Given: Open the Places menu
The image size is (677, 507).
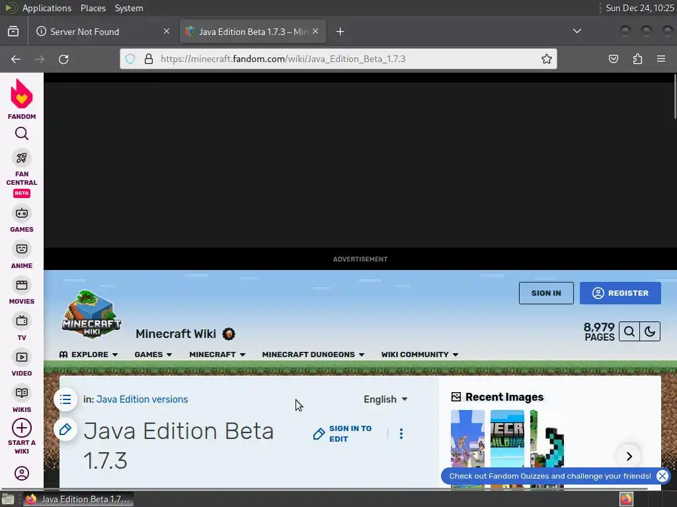Looking at the screenshot, I should click(x=93, y=8).
